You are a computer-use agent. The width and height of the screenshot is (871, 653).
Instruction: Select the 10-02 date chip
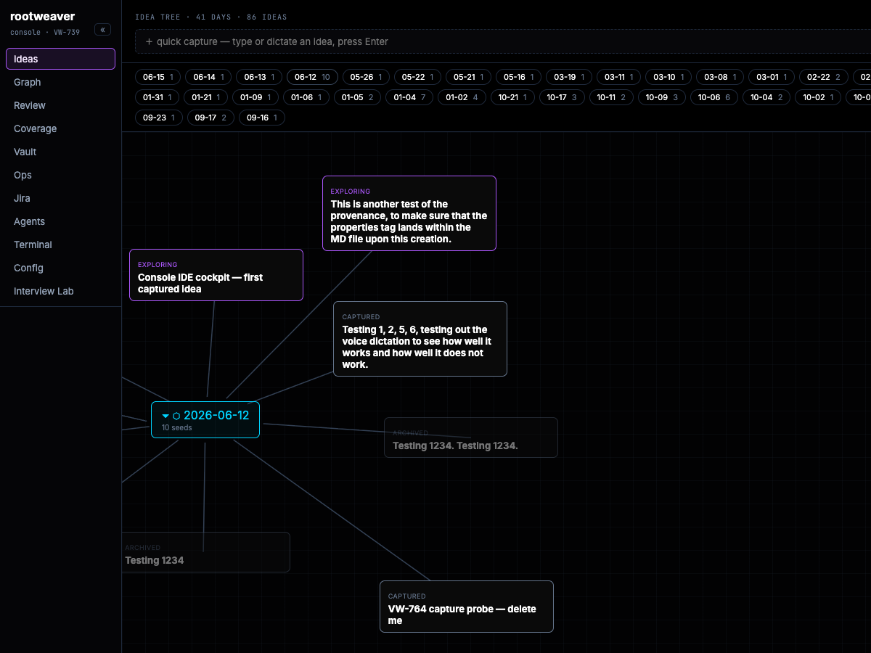pyautogui.click(x=818, y=97)
